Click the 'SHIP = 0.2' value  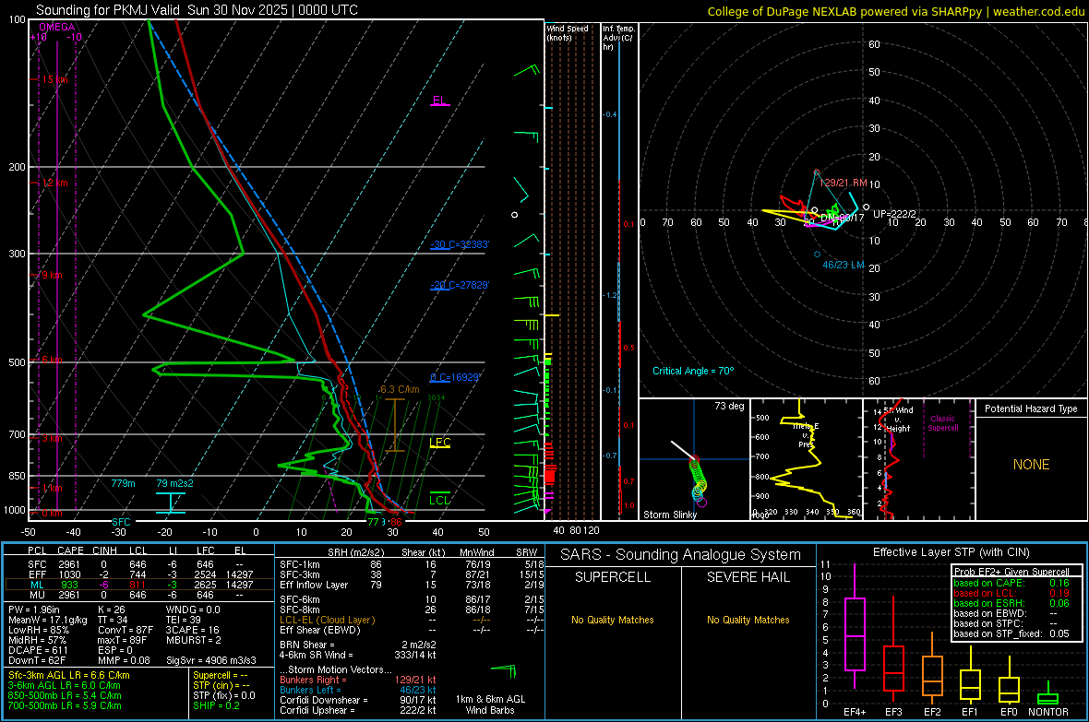coord(216,705)
